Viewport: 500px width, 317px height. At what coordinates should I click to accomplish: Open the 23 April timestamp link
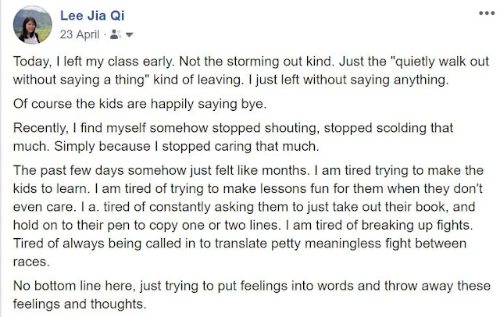click(x=80, y=34)
